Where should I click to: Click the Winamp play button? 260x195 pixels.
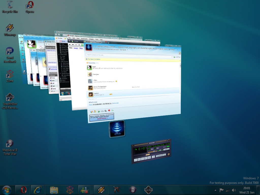click(x=139, y=159)
